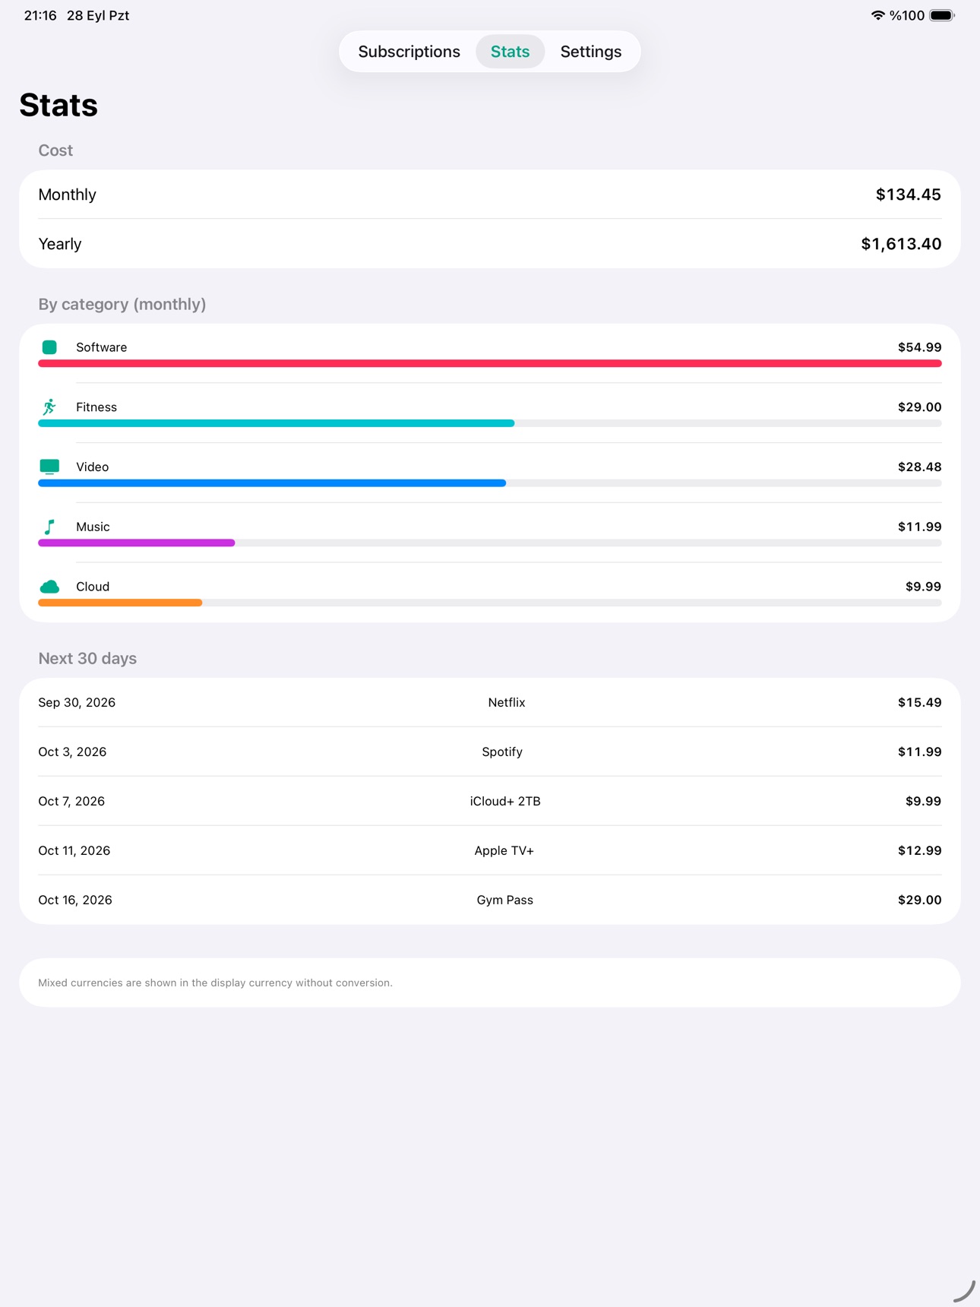Click the Software category label
980x1307 pixels.
tap(101, 347)
